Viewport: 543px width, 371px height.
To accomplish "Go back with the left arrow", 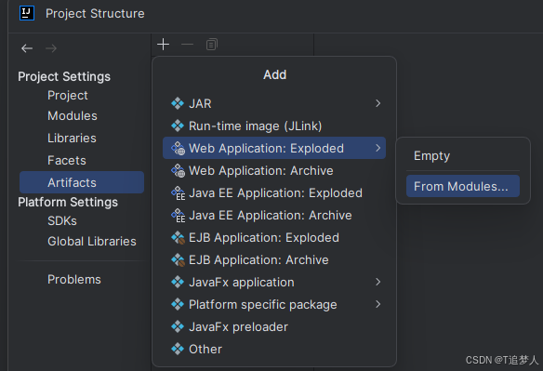I will [27, 48].
